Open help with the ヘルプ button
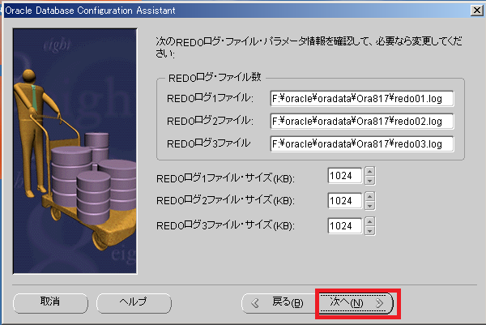 click(134, 302)
